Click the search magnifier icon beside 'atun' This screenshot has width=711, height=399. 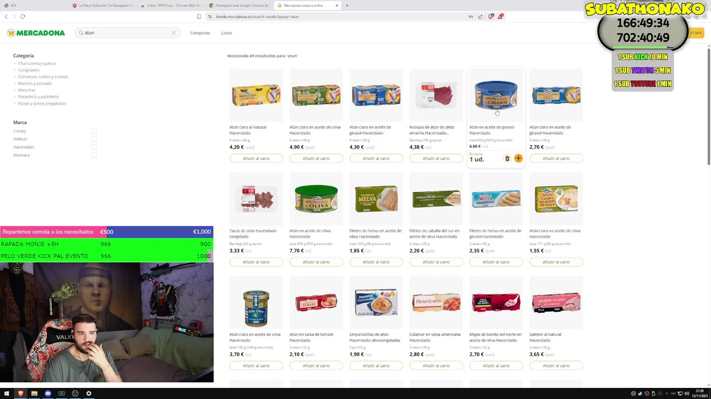coord(81,33)
